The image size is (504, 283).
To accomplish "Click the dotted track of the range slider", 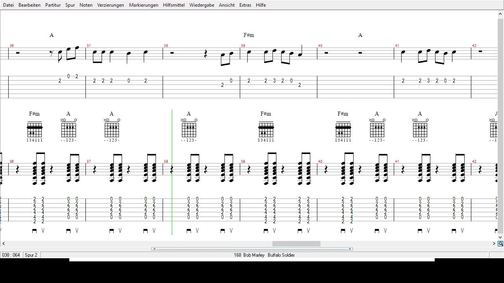I will point(252,249).
